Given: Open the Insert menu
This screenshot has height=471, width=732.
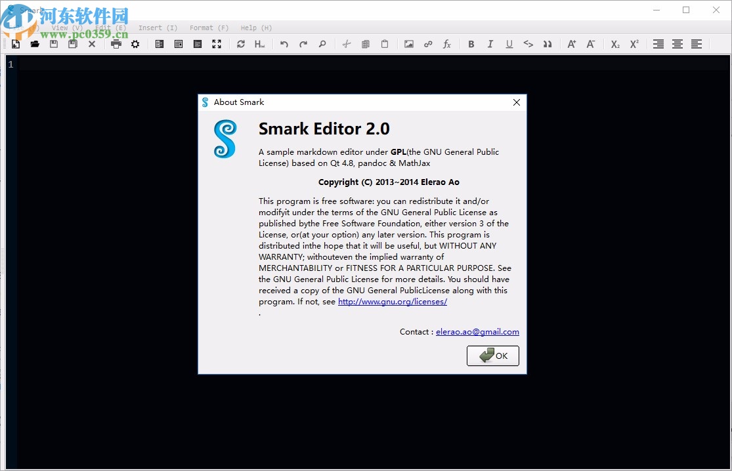Looking at the screenshot, I should 158,28.
